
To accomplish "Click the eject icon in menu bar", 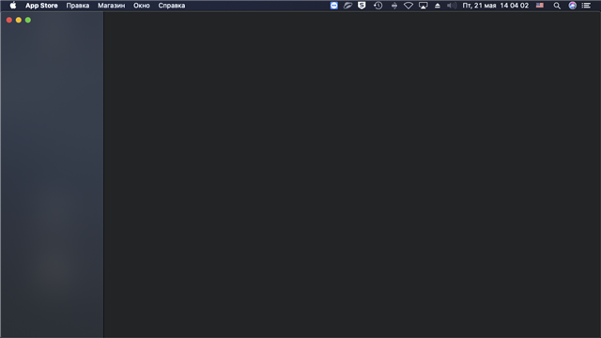I will pos(438,6).
